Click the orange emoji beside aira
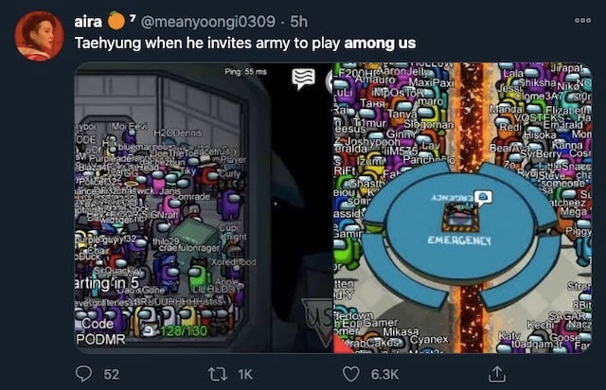606x390 pixels. (116, 21)
